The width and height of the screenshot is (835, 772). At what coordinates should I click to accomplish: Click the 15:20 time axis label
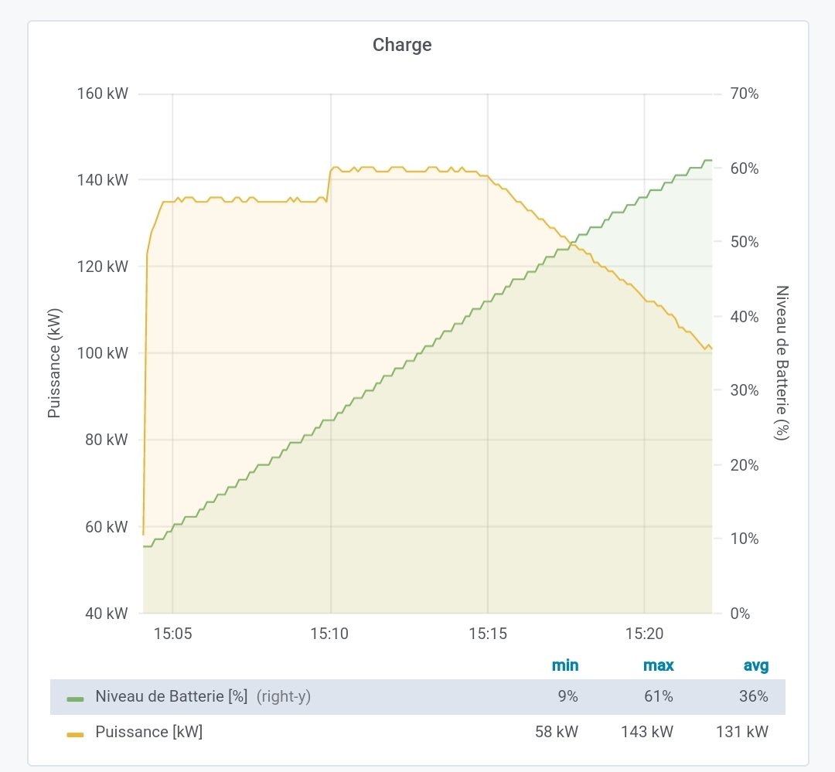tap(644, 634)
